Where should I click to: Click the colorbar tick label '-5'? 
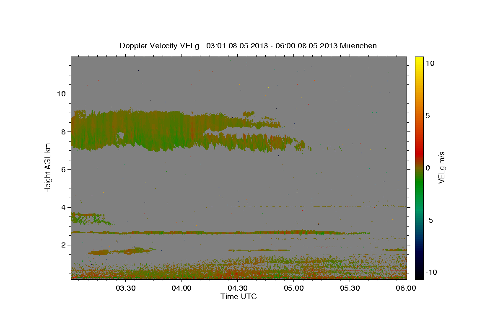click(430, 220)
